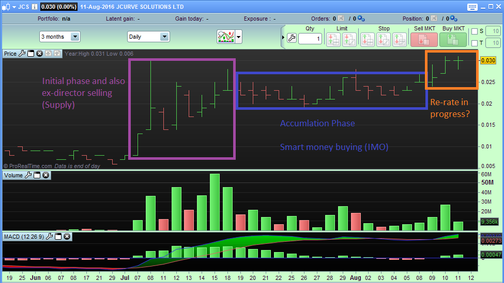Click the S value field
This screenshot has width=504, height=283.
[493, 31]
